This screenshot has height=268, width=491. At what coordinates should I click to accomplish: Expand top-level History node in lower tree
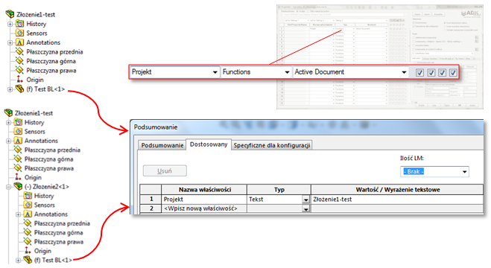(x=8, y=123)
